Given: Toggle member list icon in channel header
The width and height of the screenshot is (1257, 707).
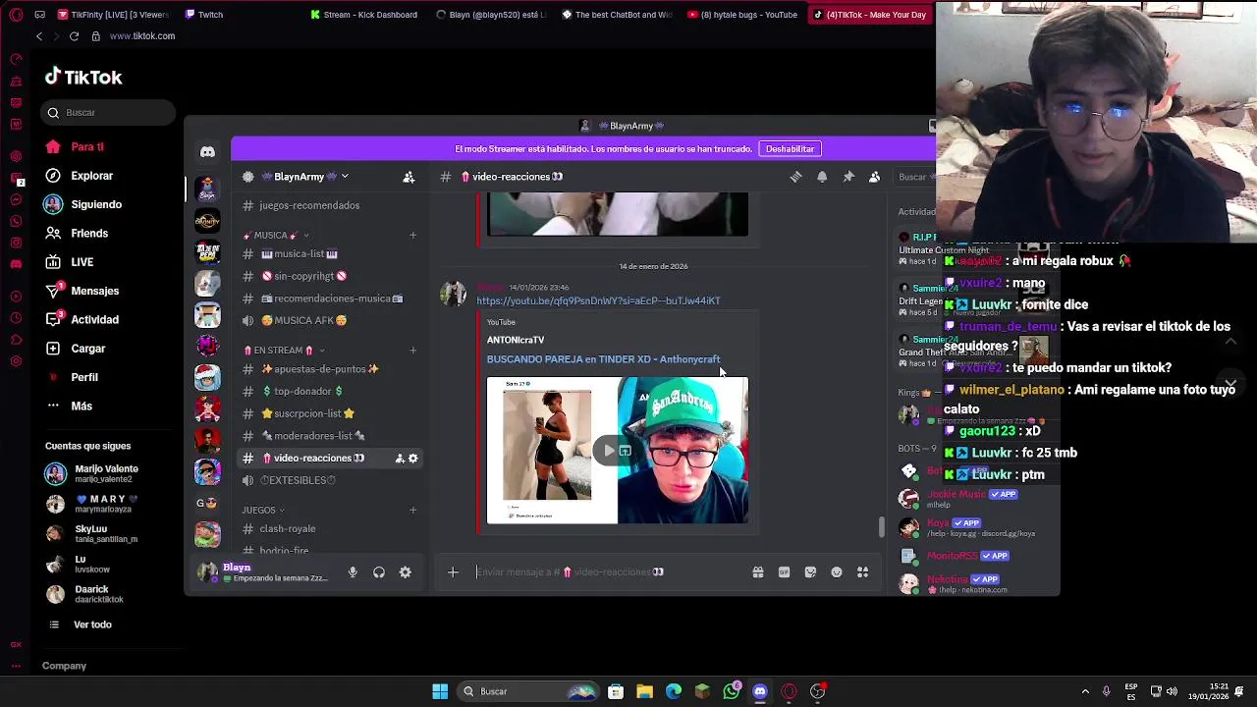Looking at the screenshot, I should coord(874,177).
